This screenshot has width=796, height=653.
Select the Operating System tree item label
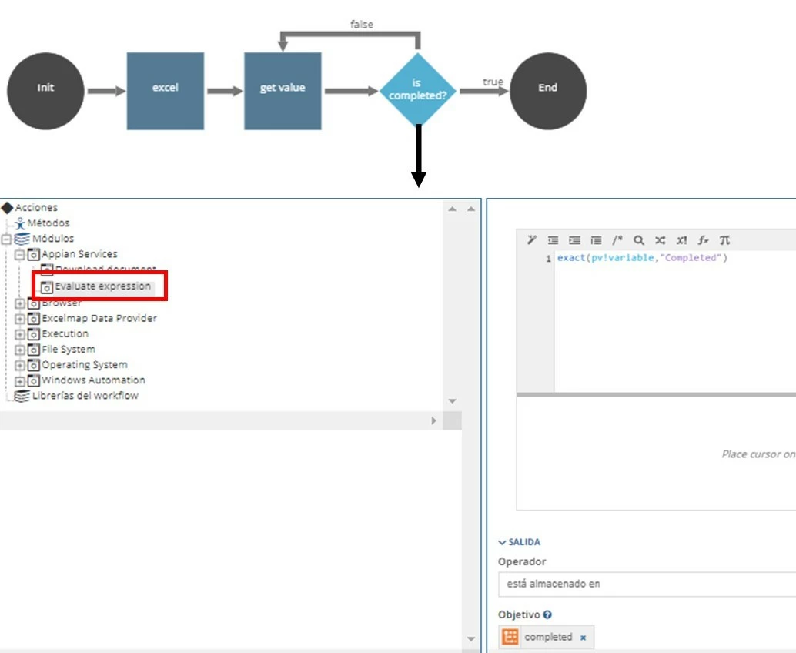point(84,364)
